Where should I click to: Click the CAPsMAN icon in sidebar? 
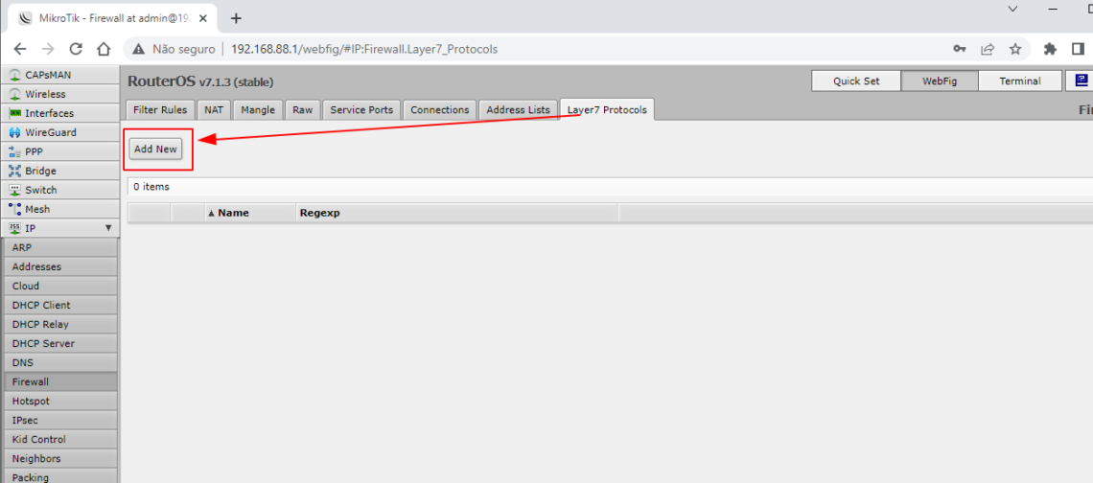pyautogui.click(x=14, y=75)
